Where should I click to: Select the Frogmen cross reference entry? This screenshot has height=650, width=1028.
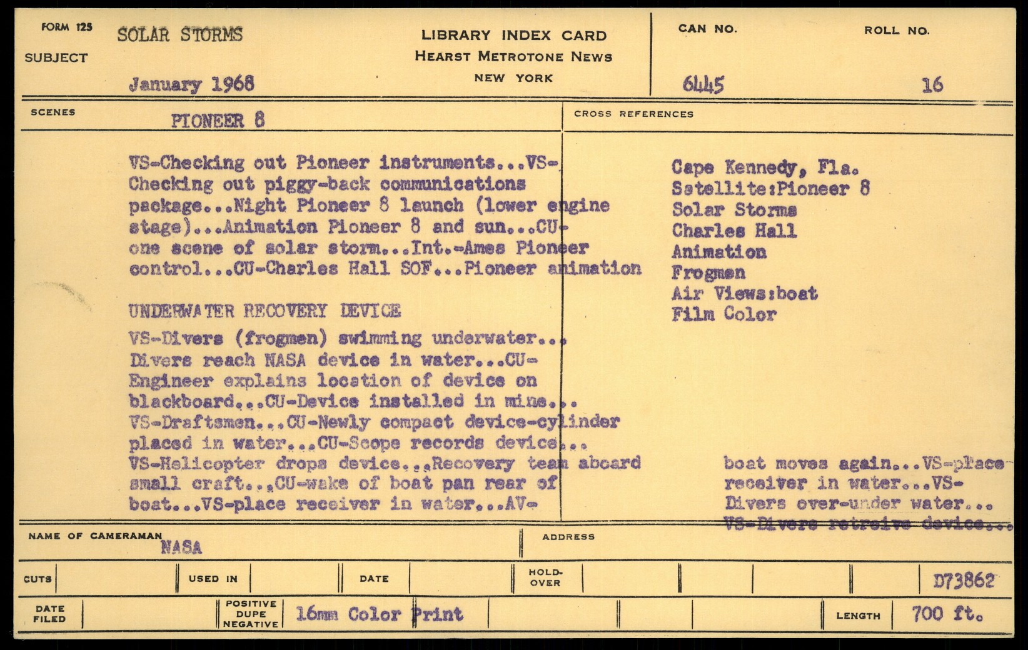708,273
